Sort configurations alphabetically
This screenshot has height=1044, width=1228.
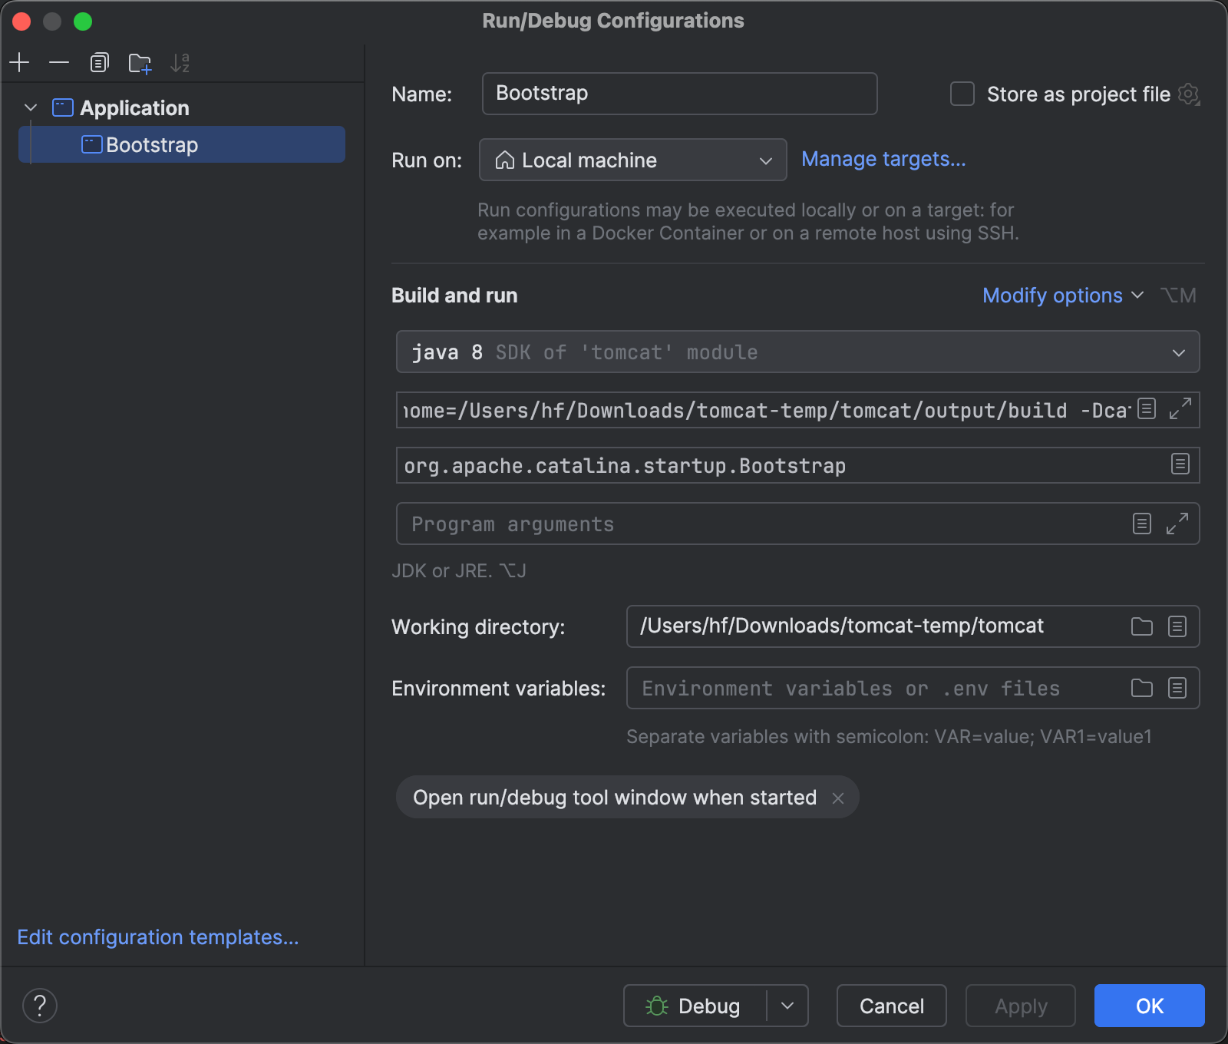pos(180,63)
